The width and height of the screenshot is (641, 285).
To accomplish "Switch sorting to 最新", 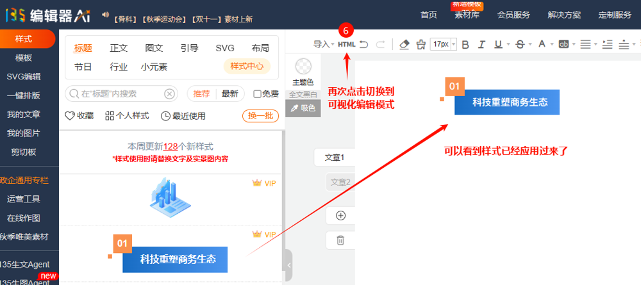I will (229, 94).
